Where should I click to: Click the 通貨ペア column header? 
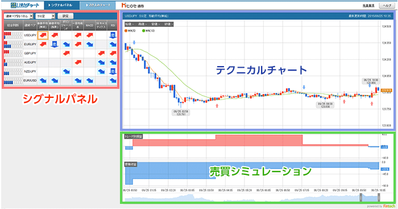click(x=30, y=25)
